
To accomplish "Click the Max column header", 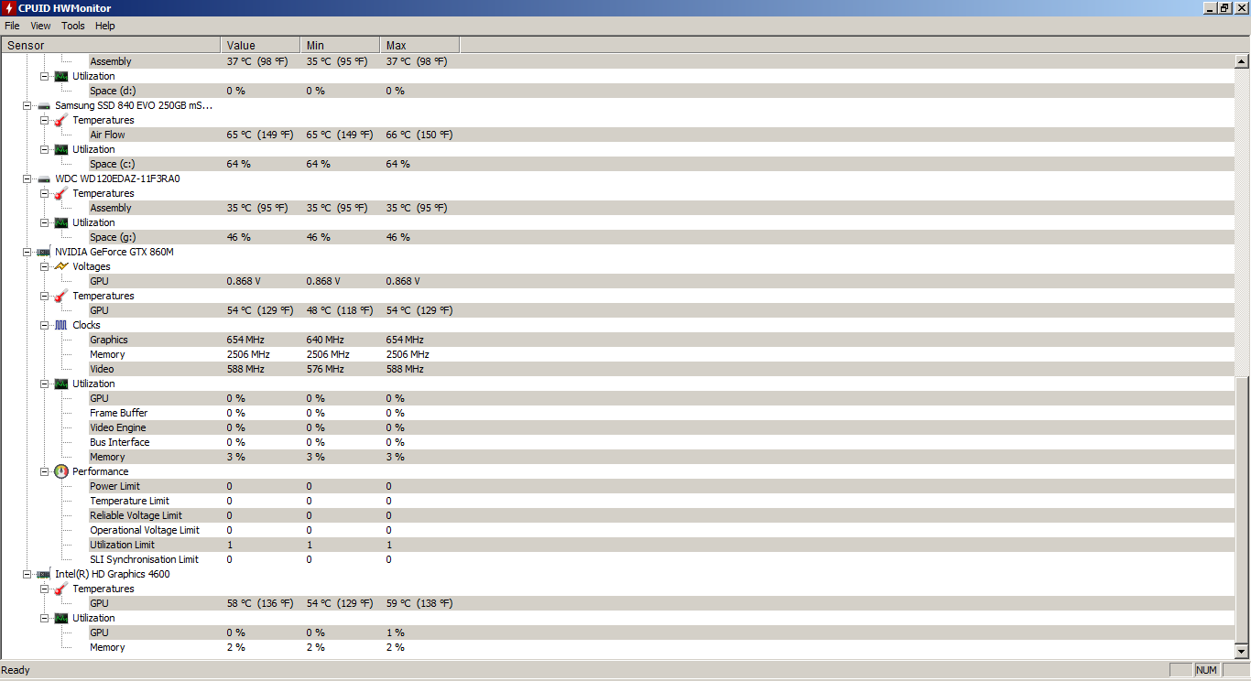I will pos(420,45).
